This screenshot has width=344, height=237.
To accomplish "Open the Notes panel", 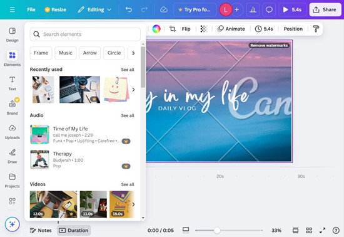I will click(41, 230).
